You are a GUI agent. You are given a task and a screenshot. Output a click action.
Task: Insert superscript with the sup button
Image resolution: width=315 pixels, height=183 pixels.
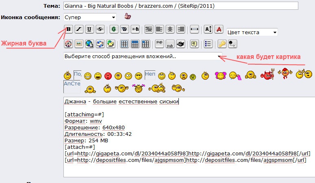click(x=159, y=44)
